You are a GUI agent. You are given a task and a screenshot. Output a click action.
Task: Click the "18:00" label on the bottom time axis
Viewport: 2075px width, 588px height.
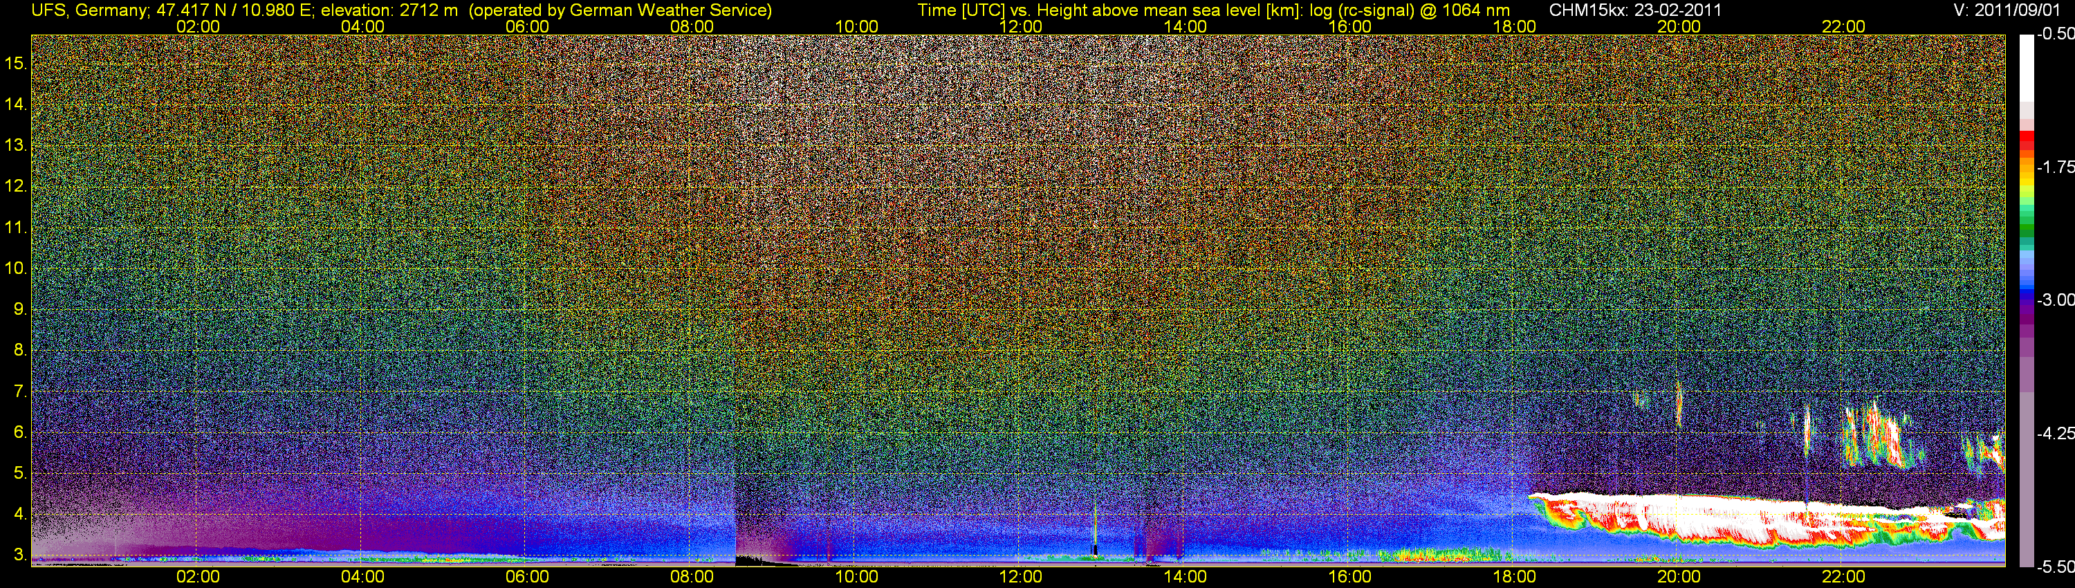(x=1514, y=577)
